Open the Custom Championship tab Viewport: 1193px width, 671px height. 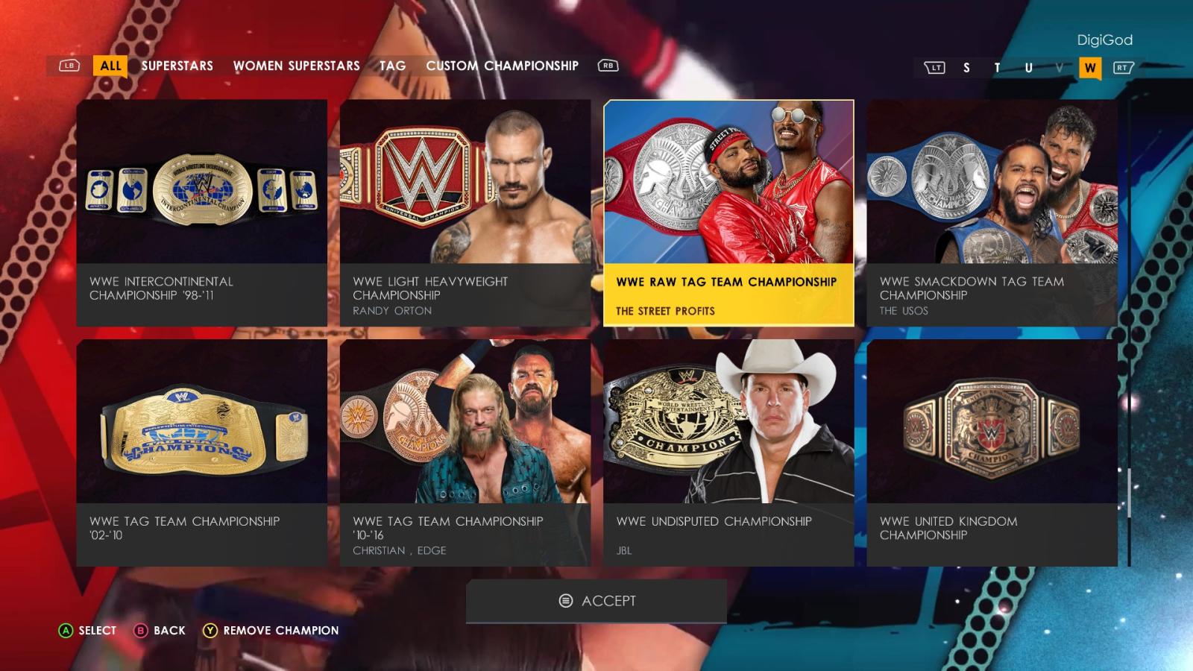point(502,66)
